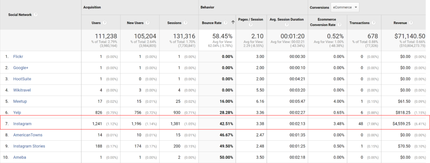Click sort arrow on Bounce Rate column

coord(233,23)
